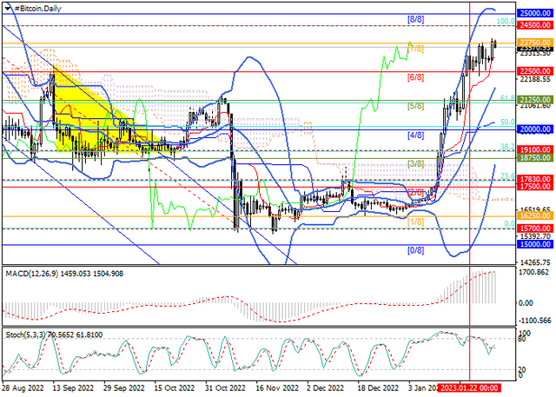The width and height of the screenshot is (556, 397).
Task: Select the 18 Dec 2022 date label
Action: tap(378, 388)
